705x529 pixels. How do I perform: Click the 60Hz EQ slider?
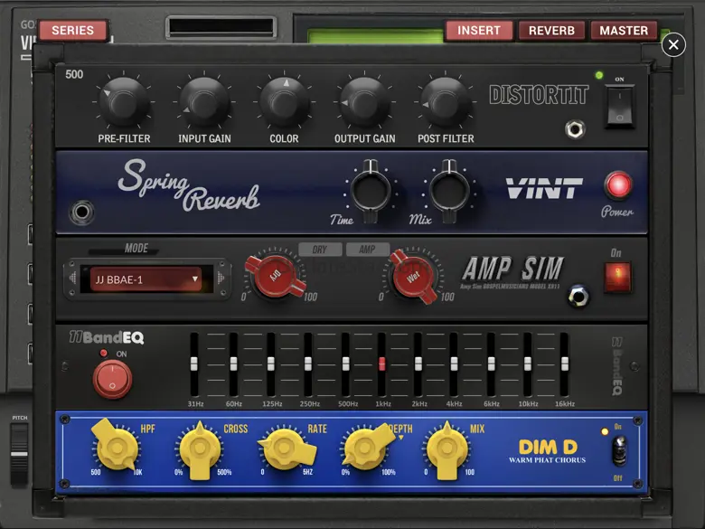233,364
